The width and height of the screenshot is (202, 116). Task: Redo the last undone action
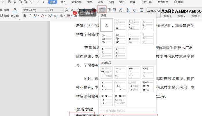pos(38,2)
